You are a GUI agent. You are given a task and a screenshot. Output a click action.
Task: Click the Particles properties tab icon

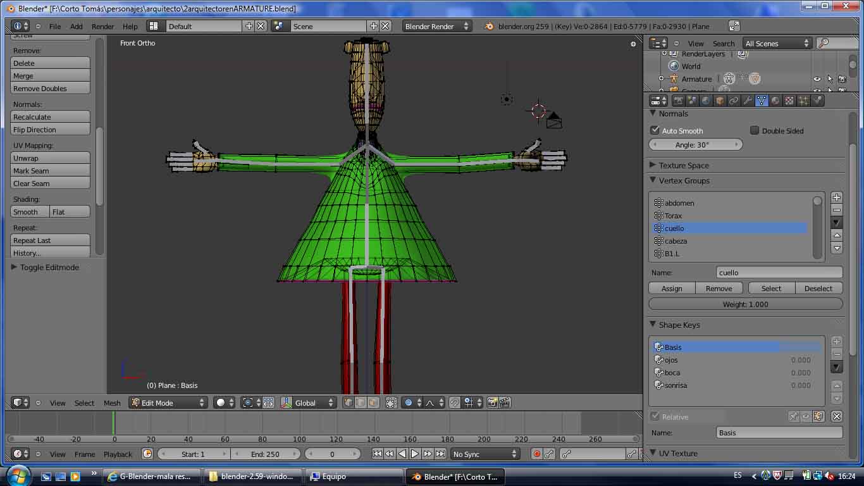tap(803, 101)
